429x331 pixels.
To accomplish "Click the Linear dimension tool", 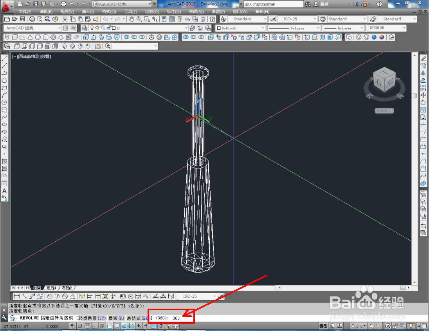I will point(17,296).
